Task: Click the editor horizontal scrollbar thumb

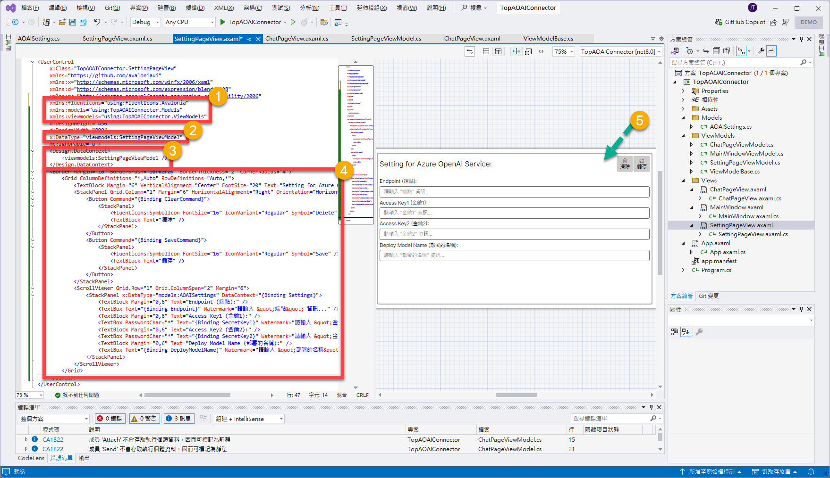Action: click(x=187, y=395)
